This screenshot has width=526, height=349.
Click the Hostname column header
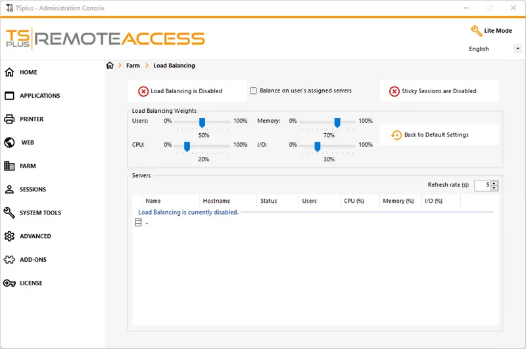[x=216, y=201]
